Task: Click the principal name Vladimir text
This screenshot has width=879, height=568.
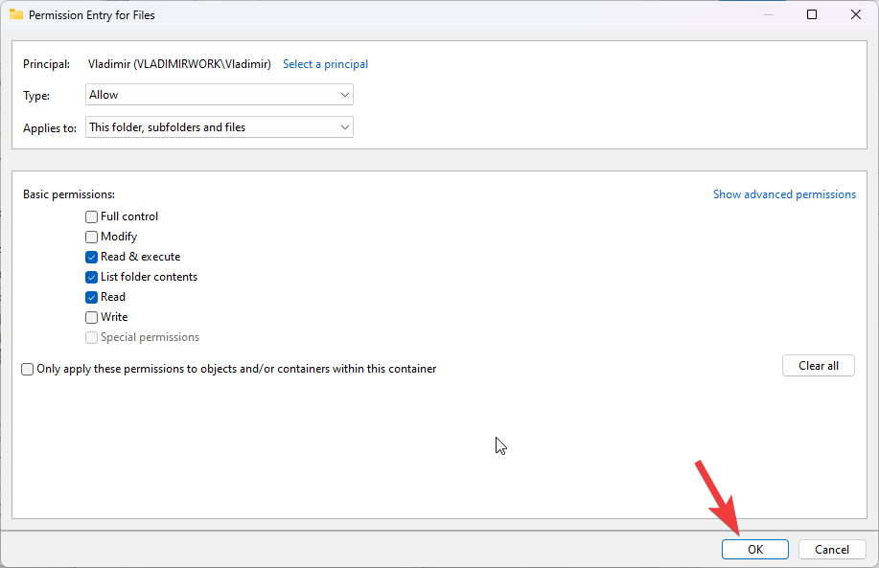Action: 179,64
